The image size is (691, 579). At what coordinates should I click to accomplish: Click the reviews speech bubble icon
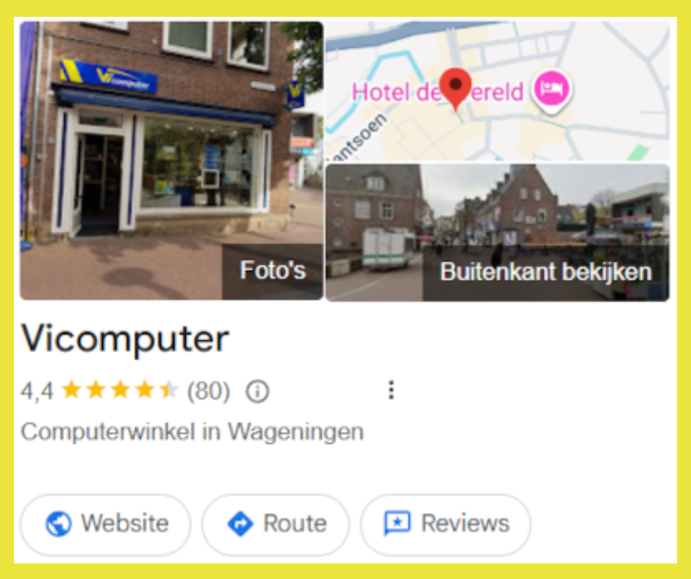(397, 523)
